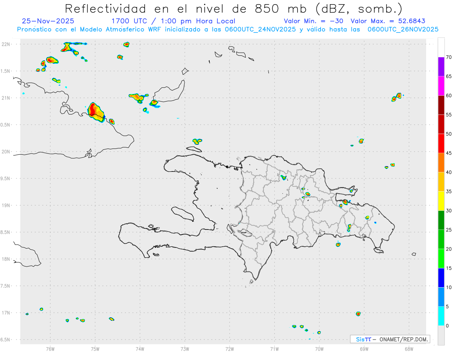This screenshot has height=354, width=459.
Task: Click the latitude label "20N"
Action: tap(5, 152)
